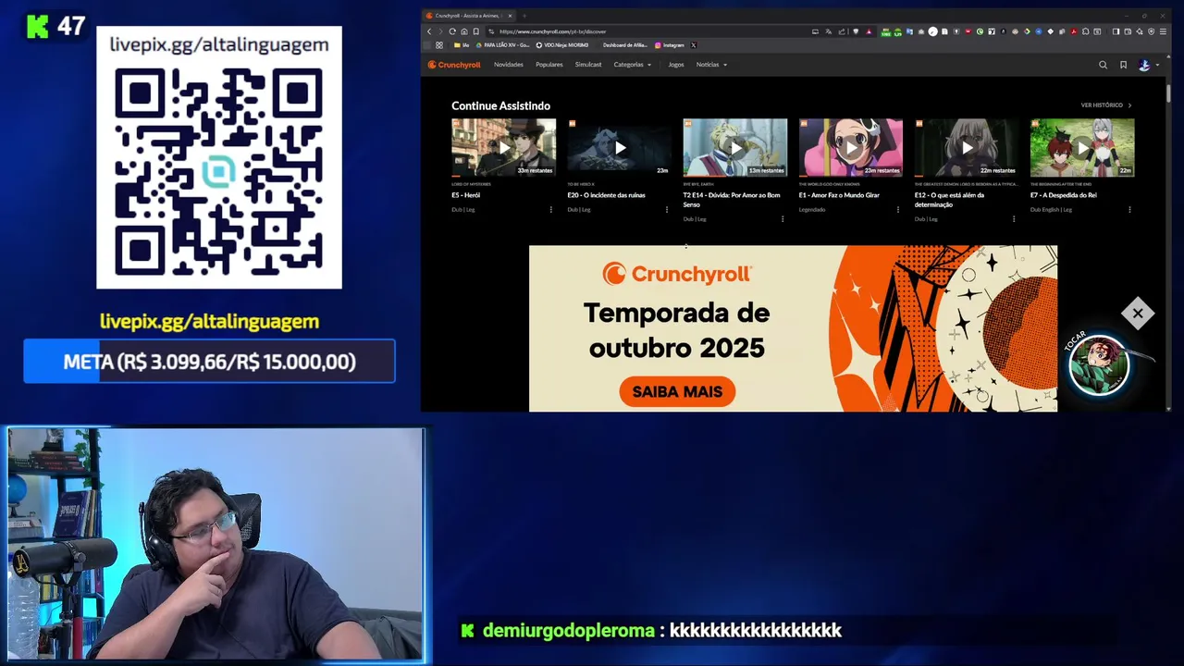Click the livepix QR code in stream overlay

click(219, 171)
